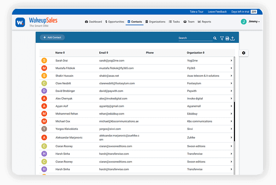
Task: Click the search magnifier icon
Action: pos(215,38)
